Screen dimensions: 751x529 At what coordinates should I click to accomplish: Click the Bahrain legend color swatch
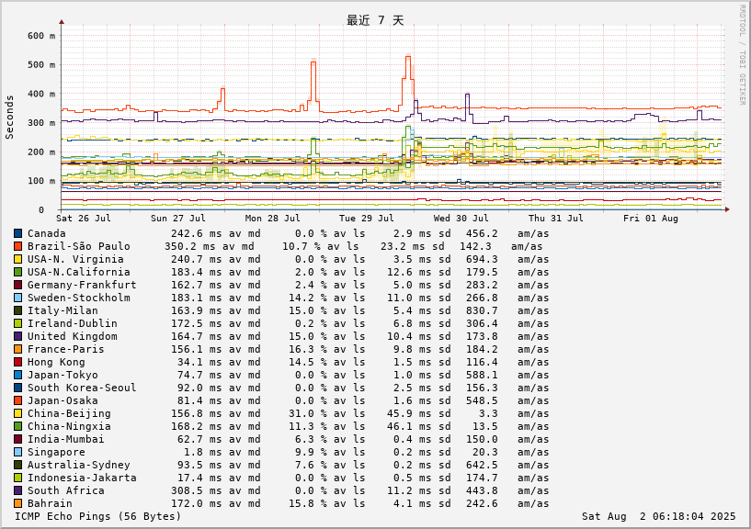pyautogui.click(x=17, y=504)
